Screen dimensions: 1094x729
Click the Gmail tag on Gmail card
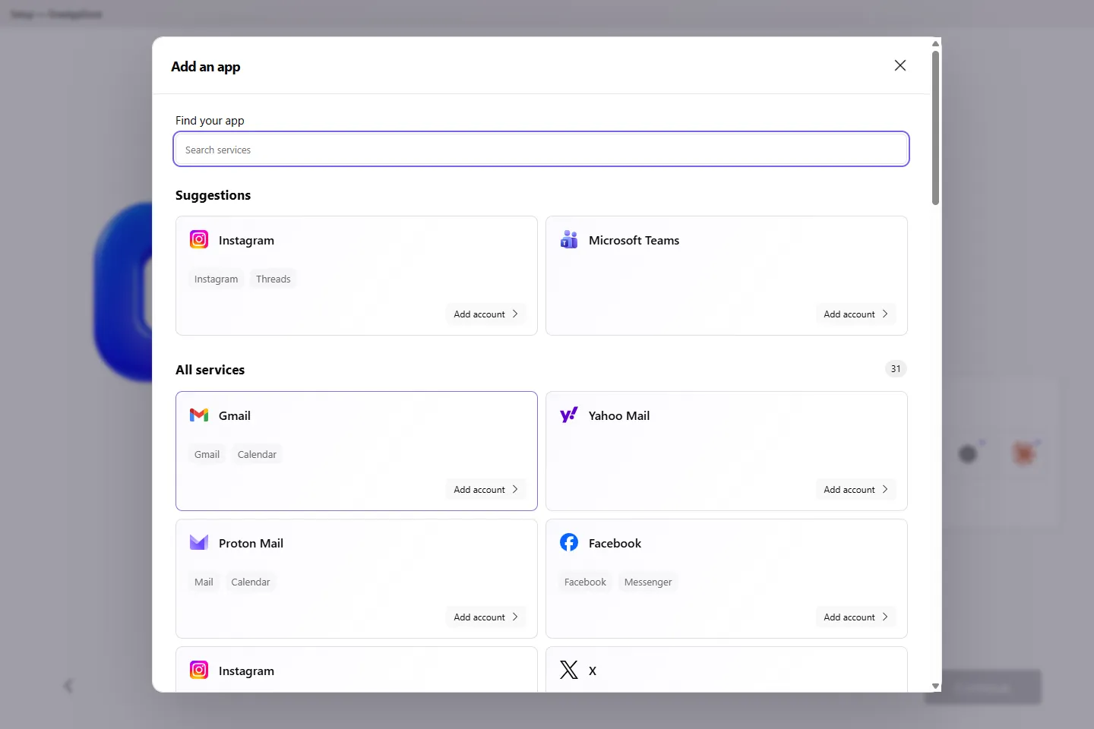(207, 454)
